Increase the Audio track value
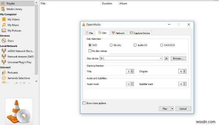 click(x=132, y=83)
